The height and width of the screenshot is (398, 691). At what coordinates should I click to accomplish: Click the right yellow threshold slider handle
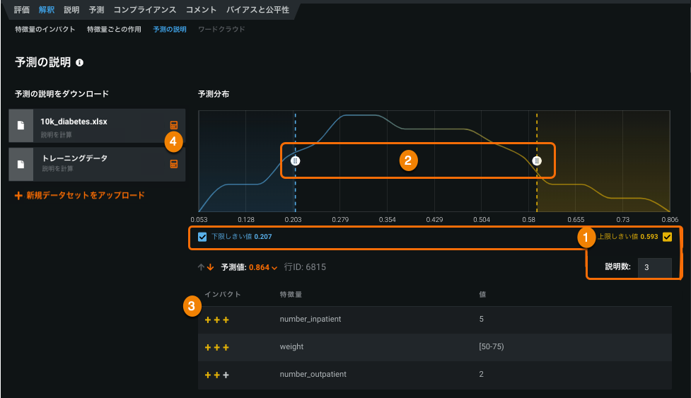tap(537, 160)
